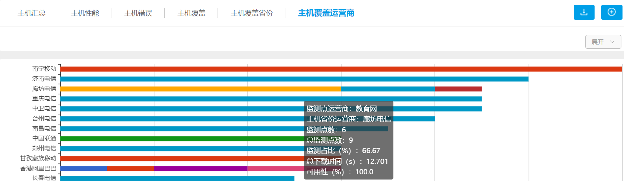Select the 主机错误 tab
This screenshot has height=181, width=624.
(x=138, y=13)
